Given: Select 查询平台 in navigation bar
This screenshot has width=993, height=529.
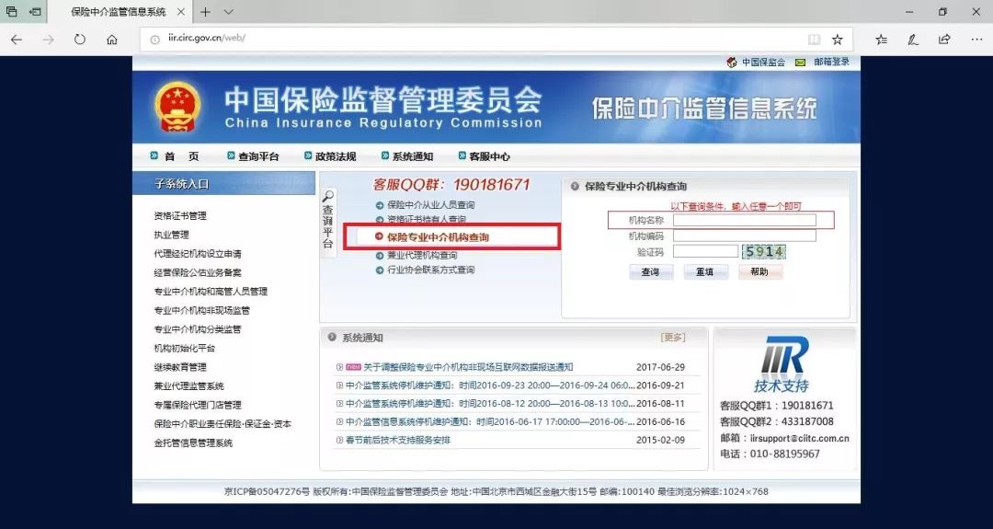Looking at the screenshot, I should click(x=258, y=155).
